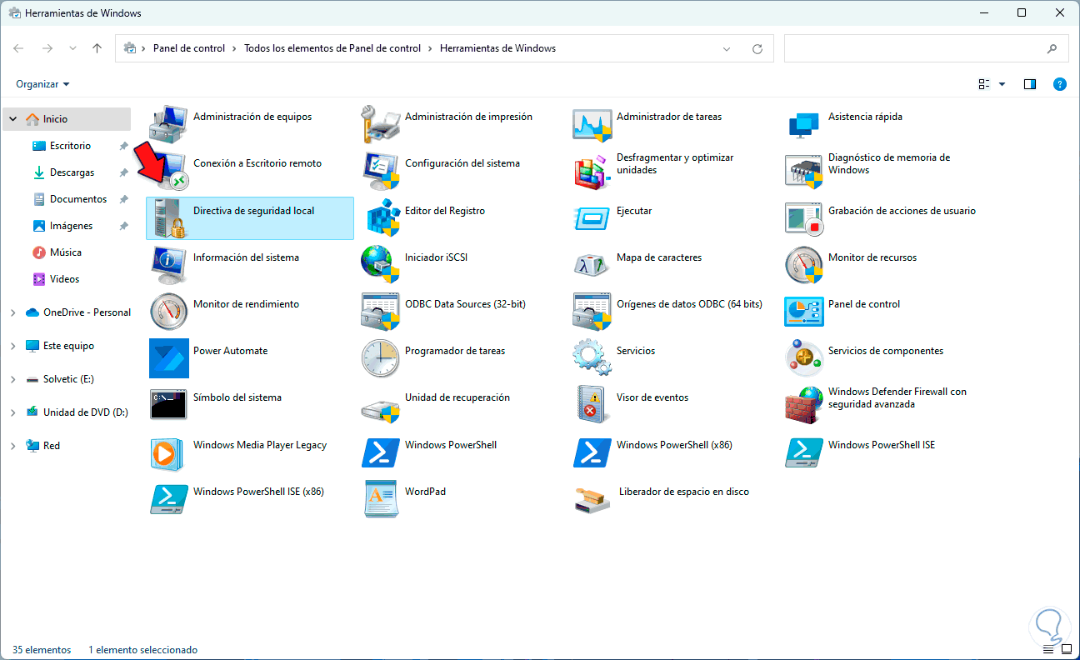The image size is (1080, 660).
Task: Select the Símbolo del sistema icon
Action: point(169,405)
